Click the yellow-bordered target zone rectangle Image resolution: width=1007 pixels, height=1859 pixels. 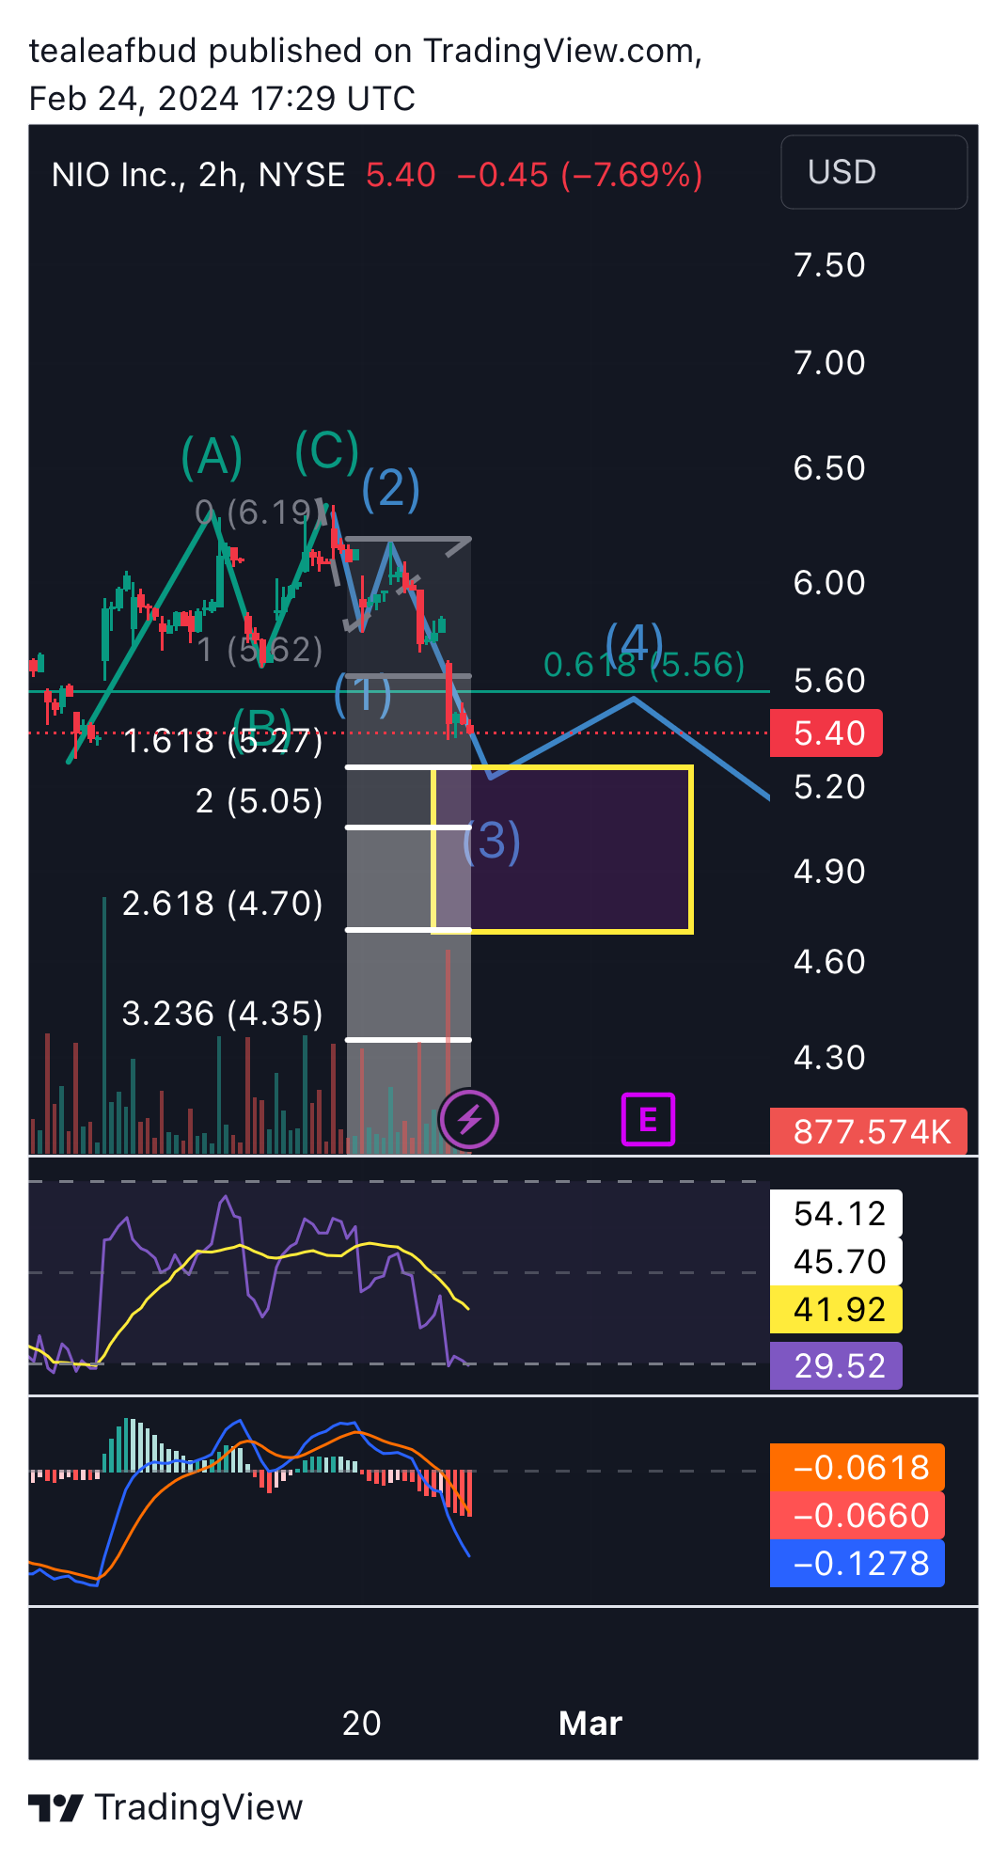pos(562,850)
